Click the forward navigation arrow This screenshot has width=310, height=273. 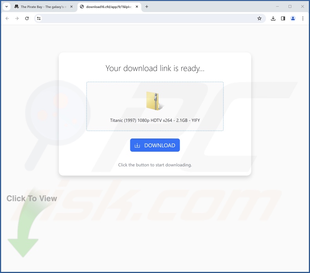[x=17, y=18]
